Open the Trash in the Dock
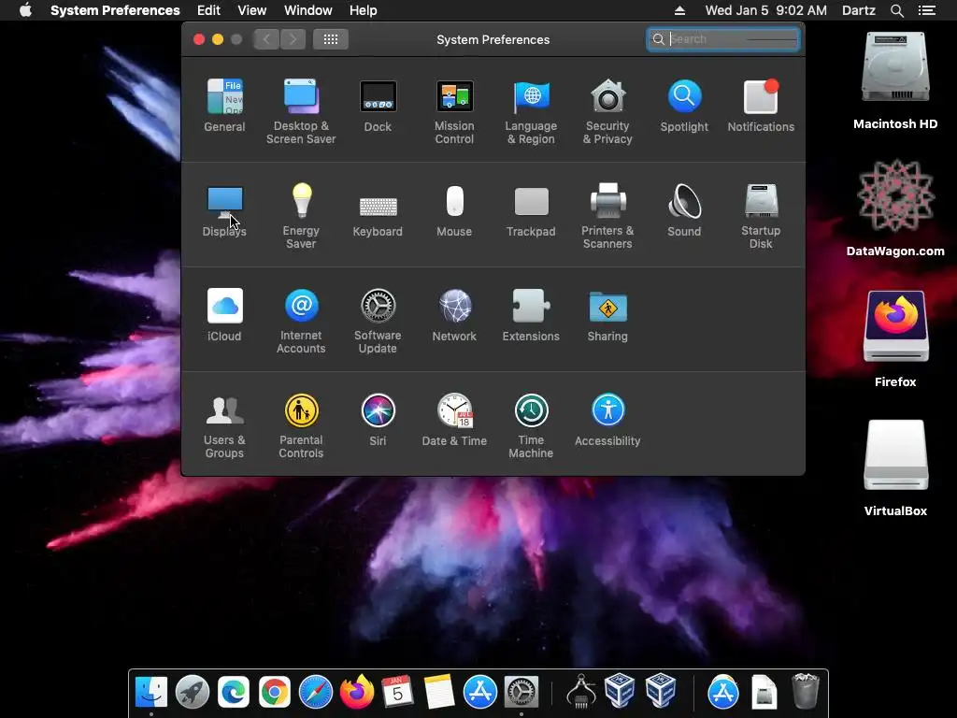The height and width of the screenshot is (718, 957). [x=805, y=693]
